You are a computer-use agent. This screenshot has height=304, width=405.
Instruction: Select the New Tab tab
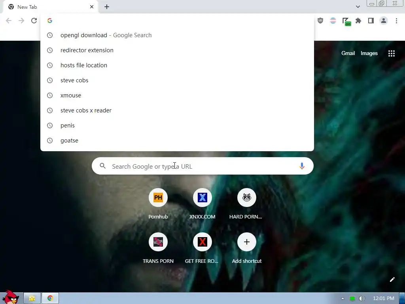pos(50,7)
